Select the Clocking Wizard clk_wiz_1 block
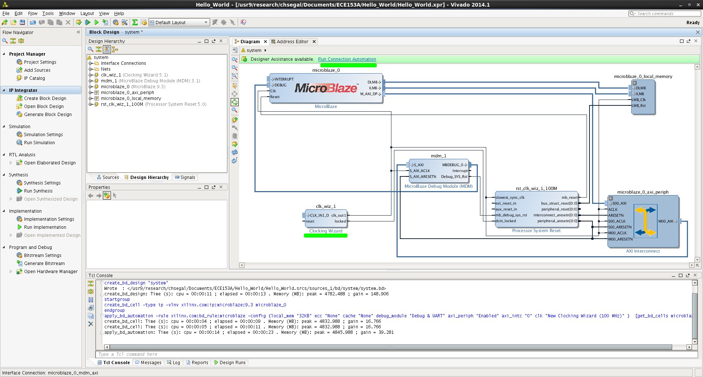Screen dimensions: 703x377 click(326, 219)
